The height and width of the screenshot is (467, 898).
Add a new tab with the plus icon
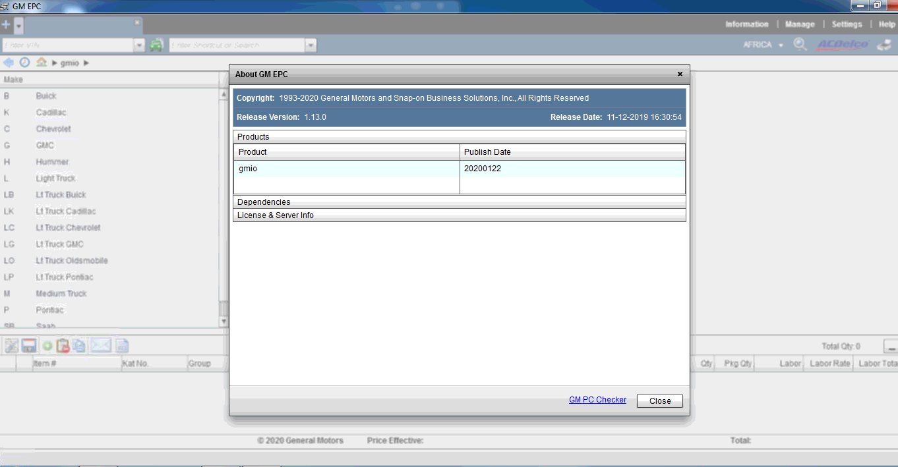click(6, 25)
